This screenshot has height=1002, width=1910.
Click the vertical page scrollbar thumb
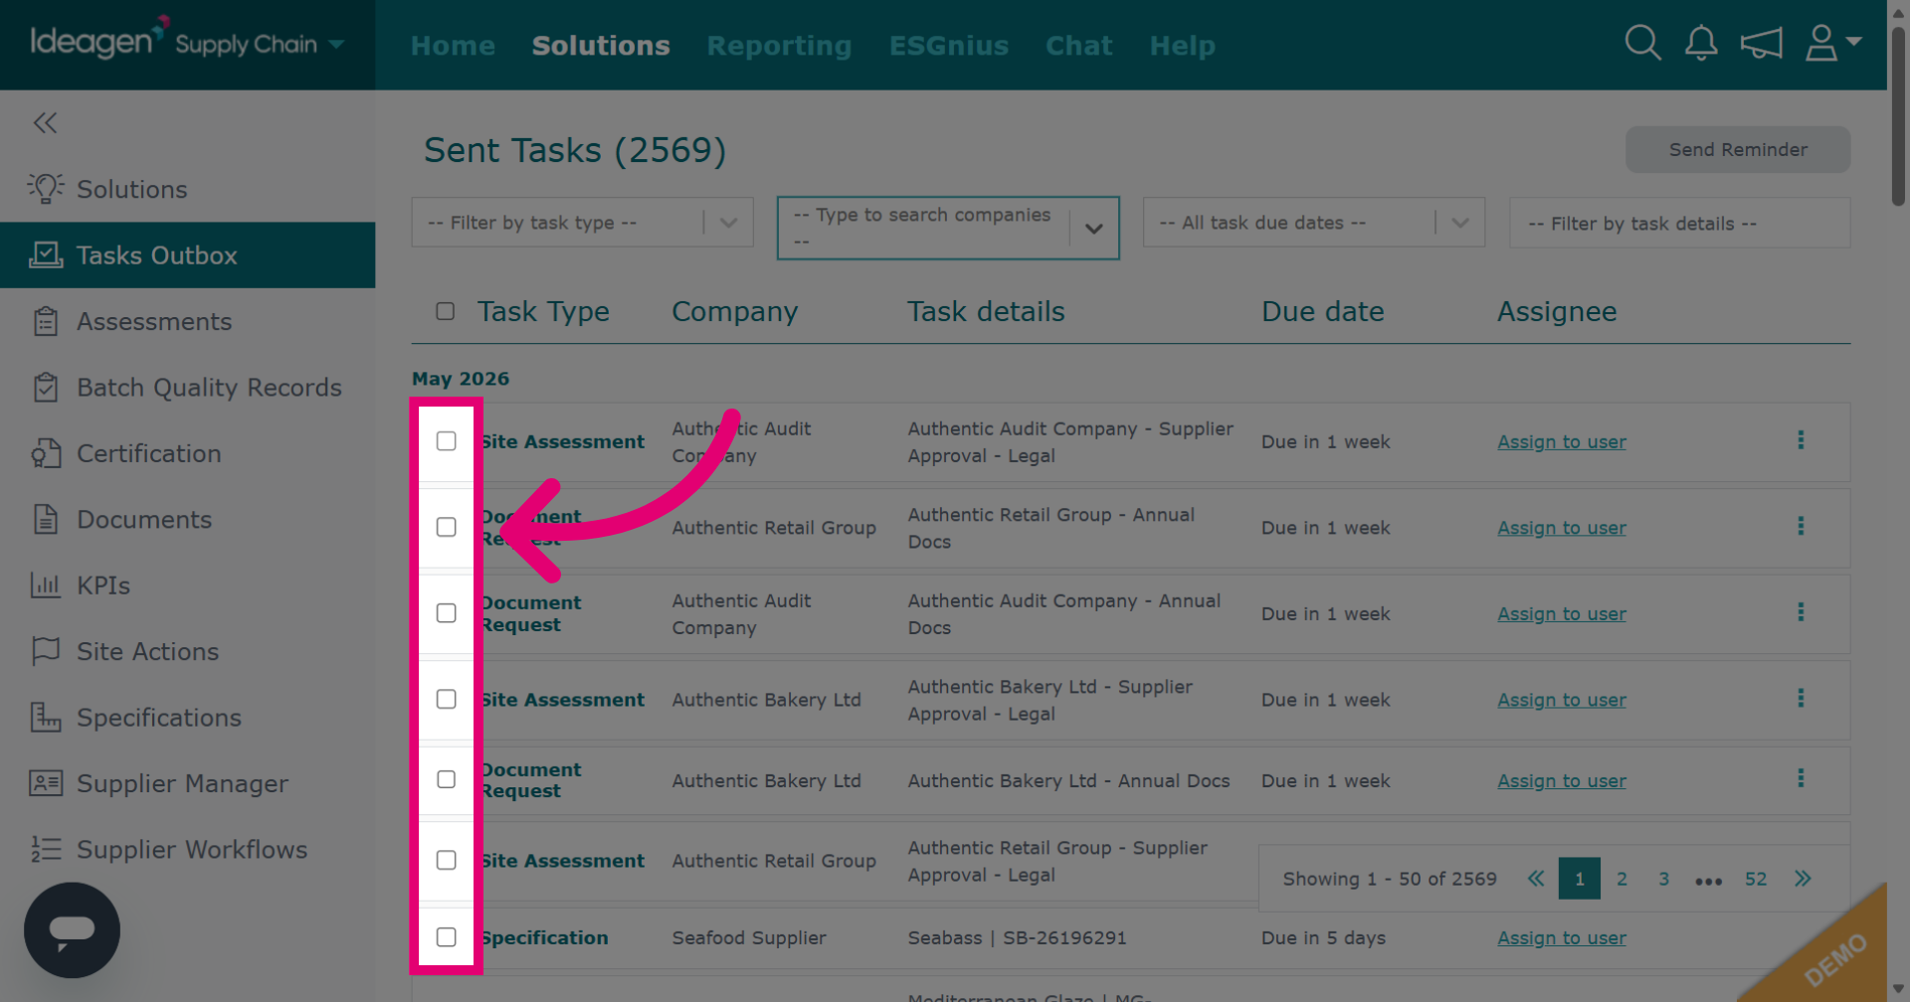point(1898,117)
